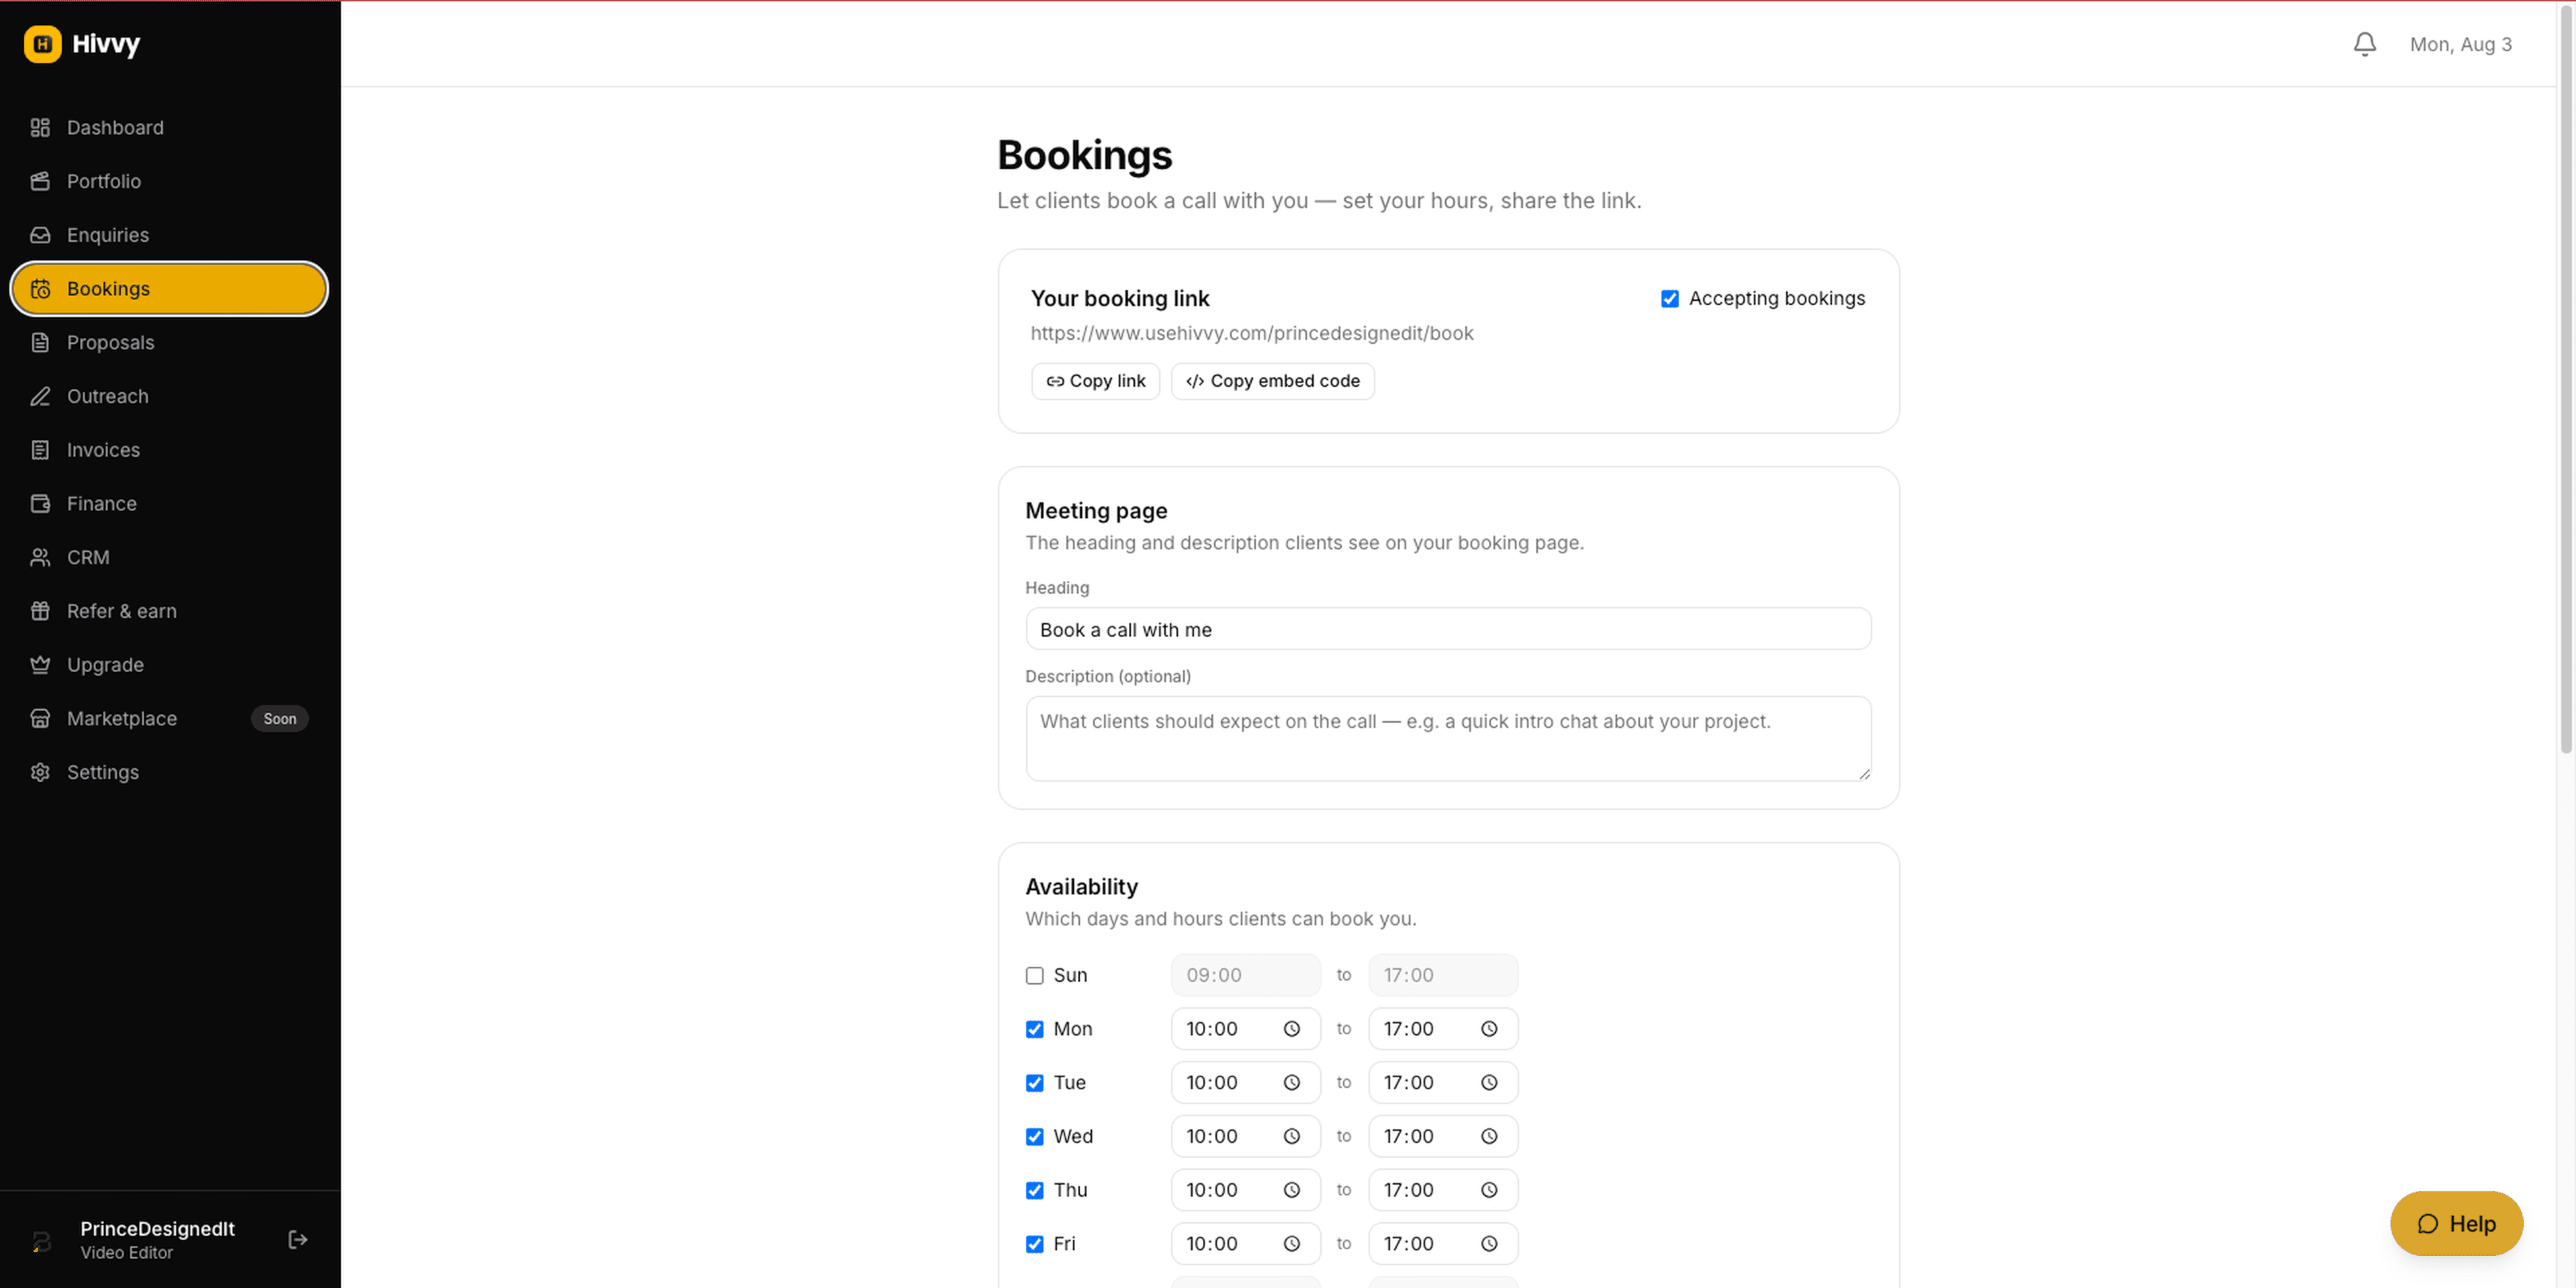Click the Enquiries inbox icon
The height and width of the screenshot is (1288, 2576).
tap(40, 235)
